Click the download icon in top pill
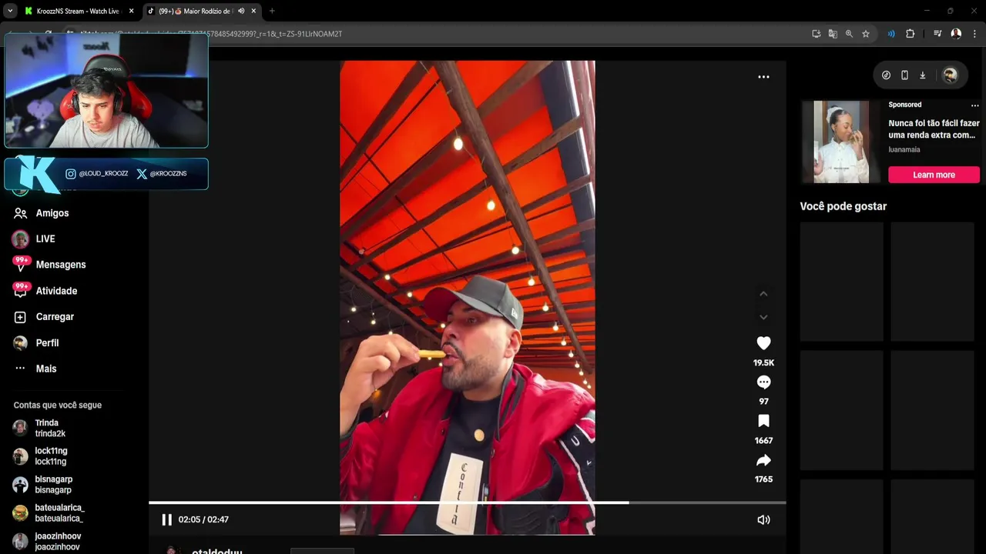 coord(922,75)
